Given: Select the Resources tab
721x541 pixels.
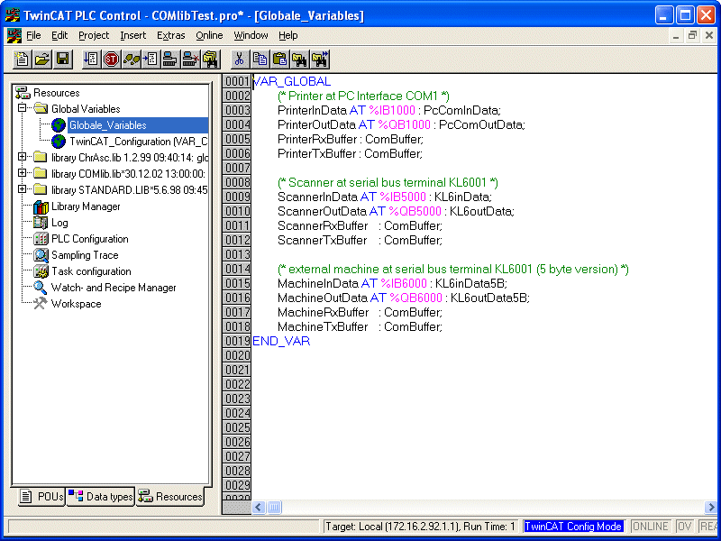Looking at the screenshot, I should (170, 497).
